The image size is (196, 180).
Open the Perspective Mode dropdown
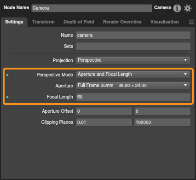(x=133, y=75)
